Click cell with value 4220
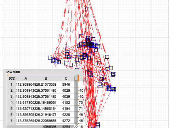The image size is (170, 128). tap(66, 114)
